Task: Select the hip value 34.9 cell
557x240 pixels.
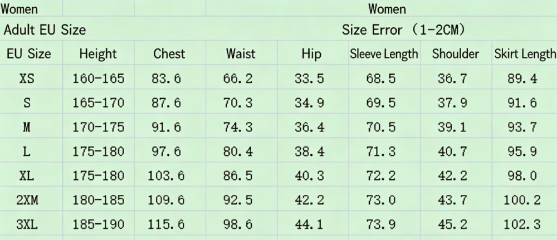Action: pos(309,103)
